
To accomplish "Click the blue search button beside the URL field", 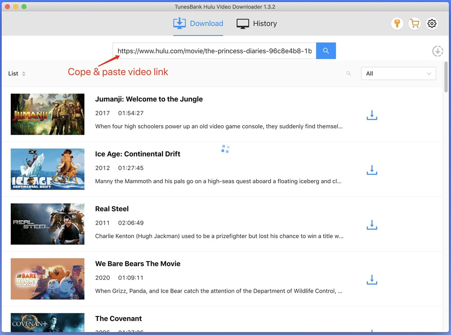I will tap(326, 51).
